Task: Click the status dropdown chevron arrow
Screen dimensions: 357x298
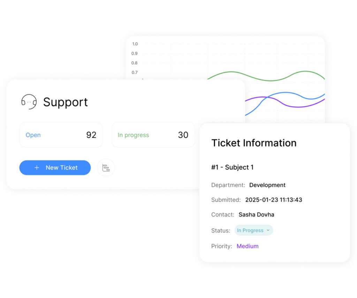Action: coord(268,230)
